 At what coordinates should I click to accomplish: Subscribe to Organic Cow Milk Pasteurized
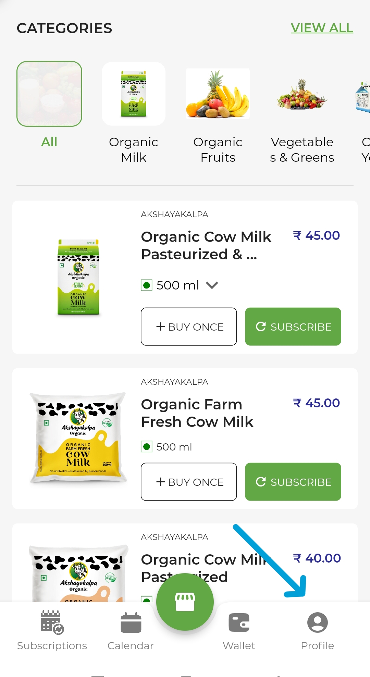pyautogui.click(x=293, y=327)
